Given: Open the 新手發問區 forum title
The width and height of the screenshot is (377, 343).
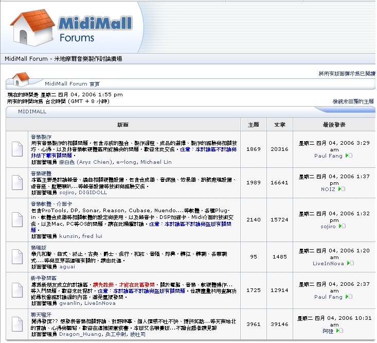Looking at the screenshot, I should click(x=44, y=278).
